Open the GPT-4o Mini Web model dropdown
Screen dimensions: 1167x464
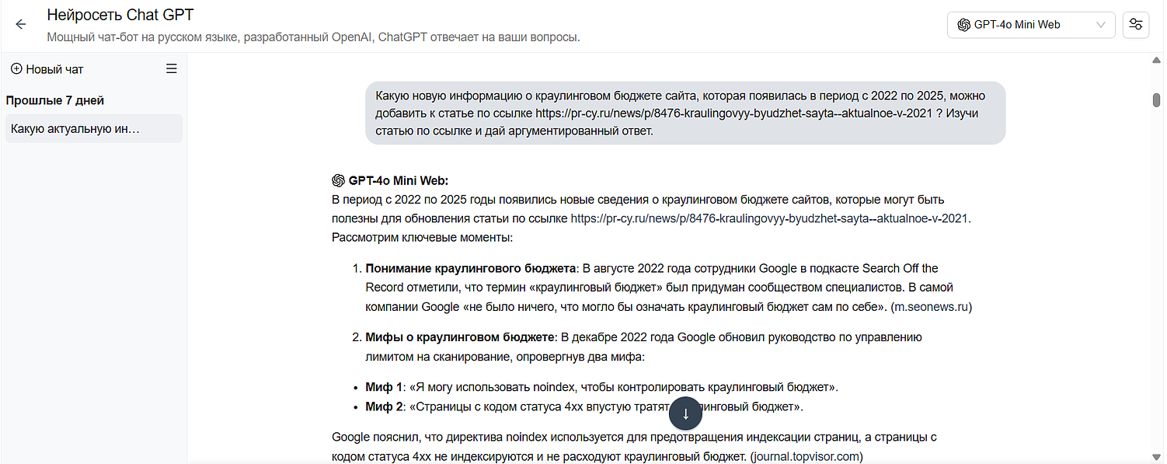(1031, 24)
